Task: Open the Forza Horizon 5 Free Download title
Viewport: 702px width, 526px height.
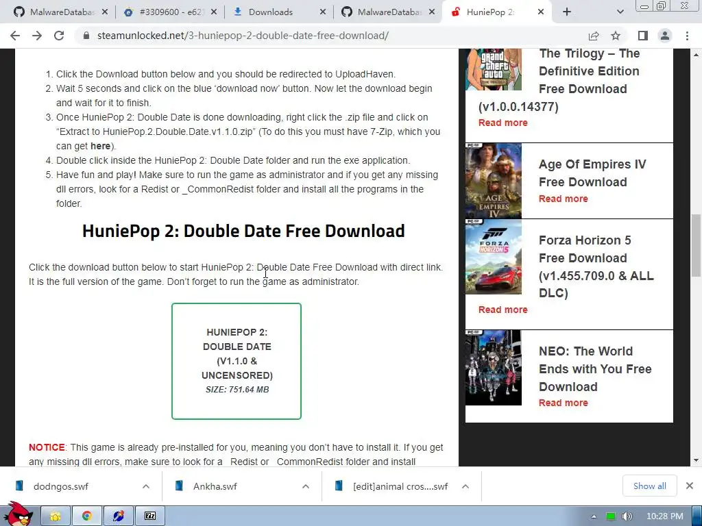Action: coord(596,266)
